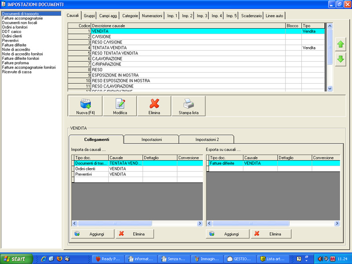352x264 pixels.
Task: Select the Ordini clienti row in import list
Action: click(89, 169)
